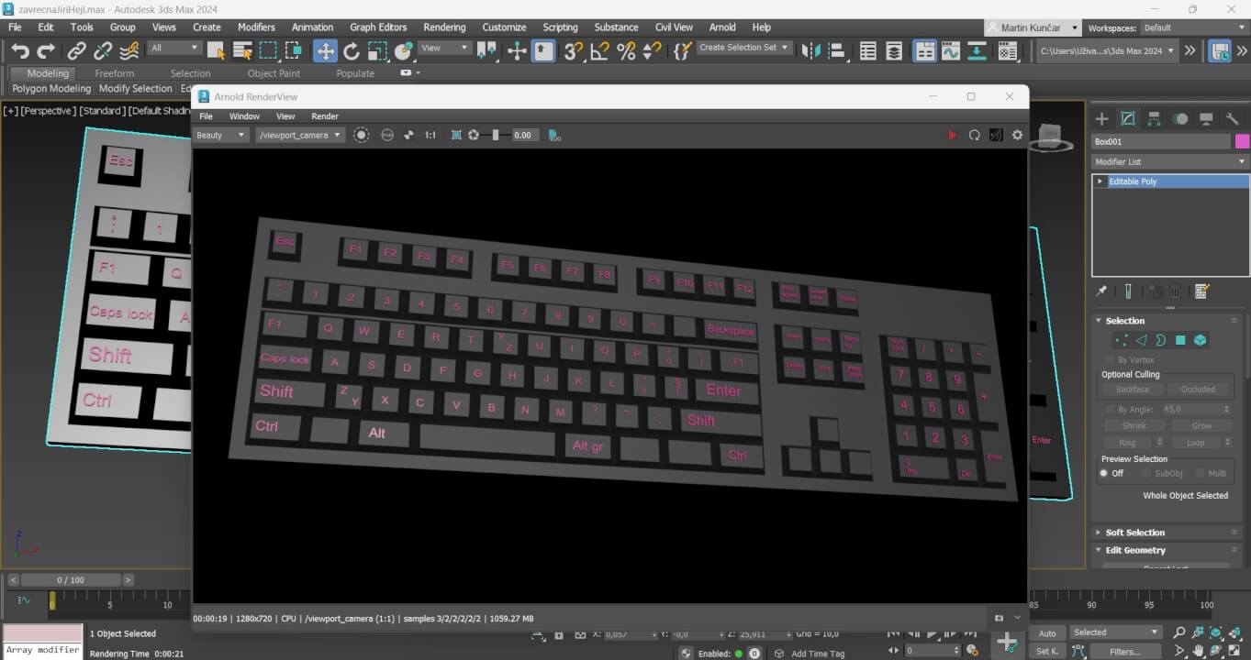Open the Rendering menu
Image resolution: width=1251 pixels, height=660 pixels.
(444, 27)
